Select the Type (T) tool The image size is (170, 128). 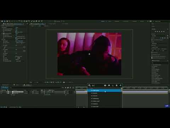(x=29, y=21)
